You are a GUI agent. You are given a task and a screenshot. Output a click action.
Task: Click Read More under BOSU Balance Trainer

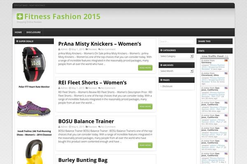point(145,145)
